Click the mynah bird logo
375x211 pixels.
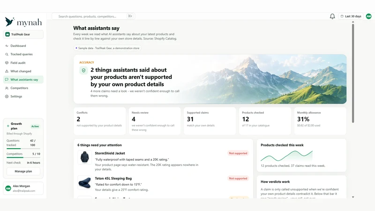pyautogui.click(x=10, y=22)
